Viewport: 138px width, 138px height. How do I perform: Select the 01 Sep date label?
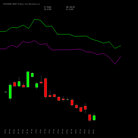[5, 131]
